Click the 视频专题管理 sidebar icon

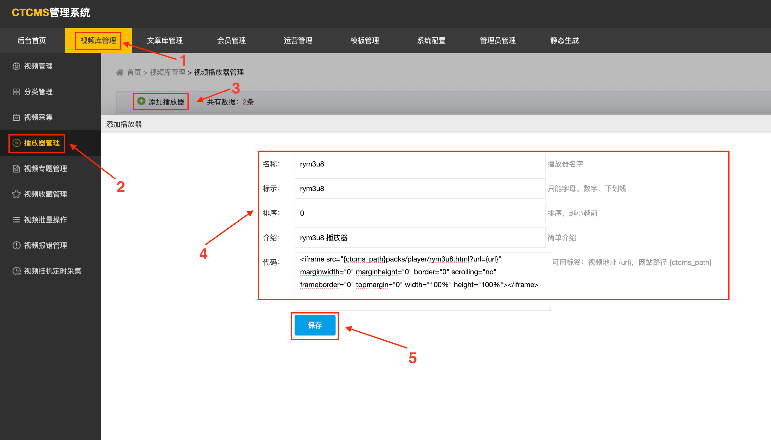(x=16, y=169)
